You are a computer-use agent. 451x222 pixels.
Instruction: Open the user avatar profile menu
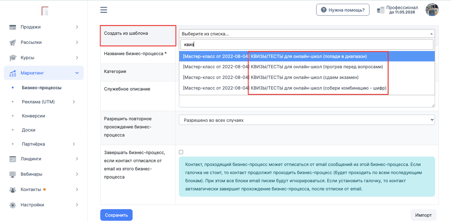pos(432,10)
